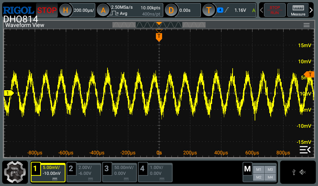The width and height of the screenshot is (318, 186).
Task: Toggle the muted speaker icon
Action: 303,172
